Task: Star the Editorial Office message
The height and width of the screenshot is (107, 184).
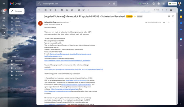Action: pyautogui.click(x=164, y=22)
